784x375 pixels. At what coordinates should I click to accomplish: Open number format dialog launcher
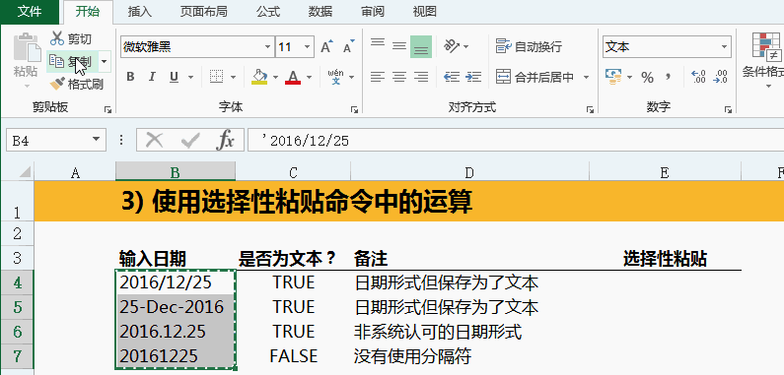(x=728, y=109)
